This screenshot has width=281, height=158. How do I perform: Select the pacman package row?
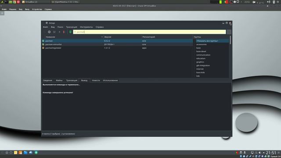[117, 41]
